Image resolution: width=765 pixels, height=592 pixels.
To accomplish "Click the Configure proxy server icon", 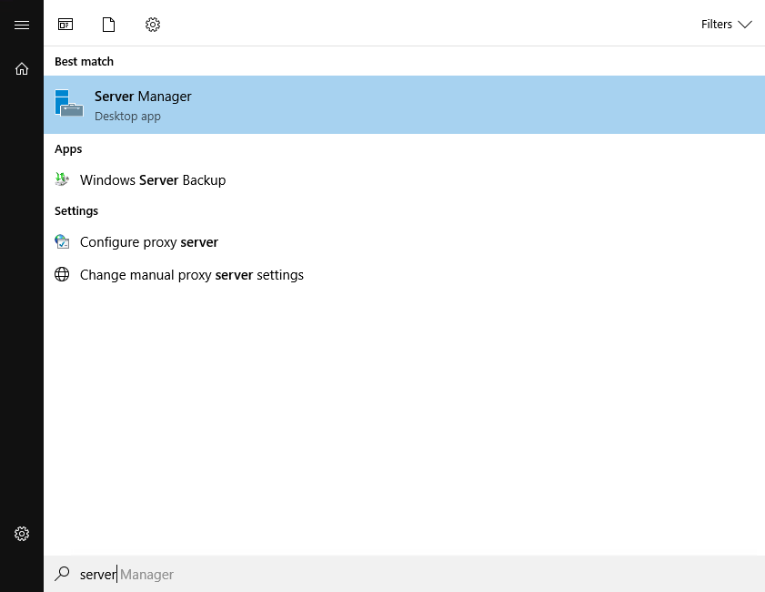I will [62, 241].
